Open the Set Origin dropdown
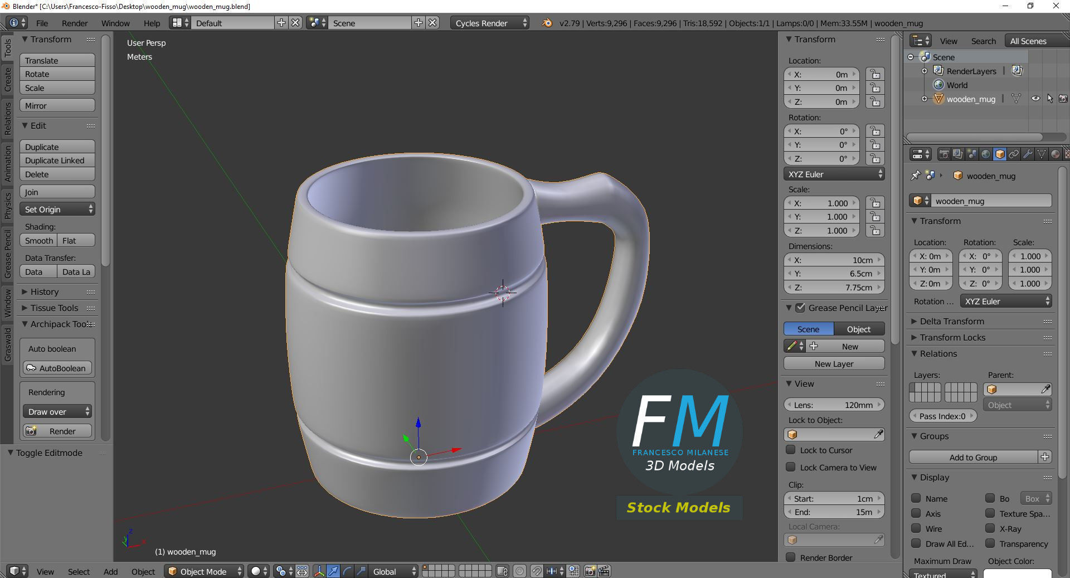Image resolution: width=1070 pixels, height=578 pixels. pos(57,209)
